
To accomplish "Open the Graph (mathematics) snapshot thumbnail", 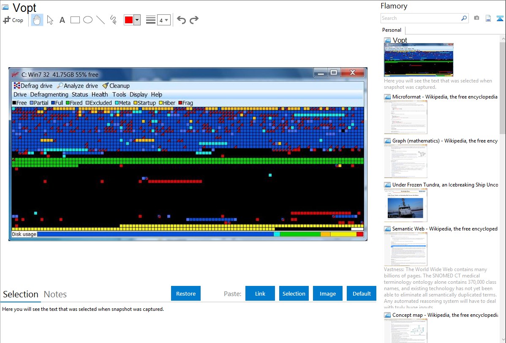I will tap(405, 161).
